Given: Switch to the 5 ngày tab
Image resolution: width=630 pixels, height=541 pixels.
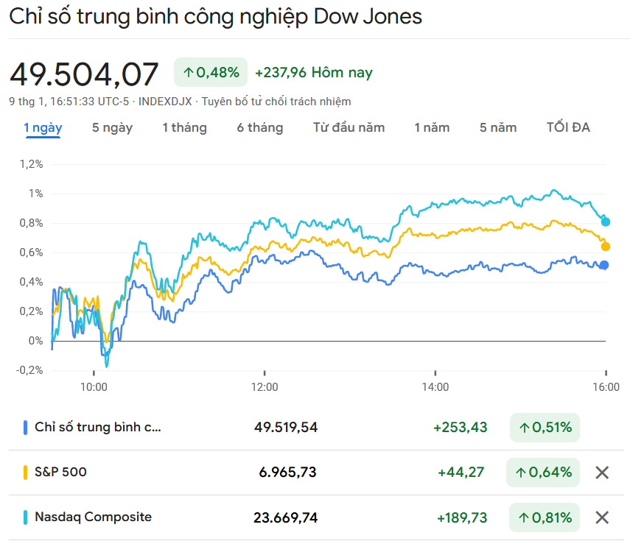Looking at the screenshot, I should (x=112, y=128).
